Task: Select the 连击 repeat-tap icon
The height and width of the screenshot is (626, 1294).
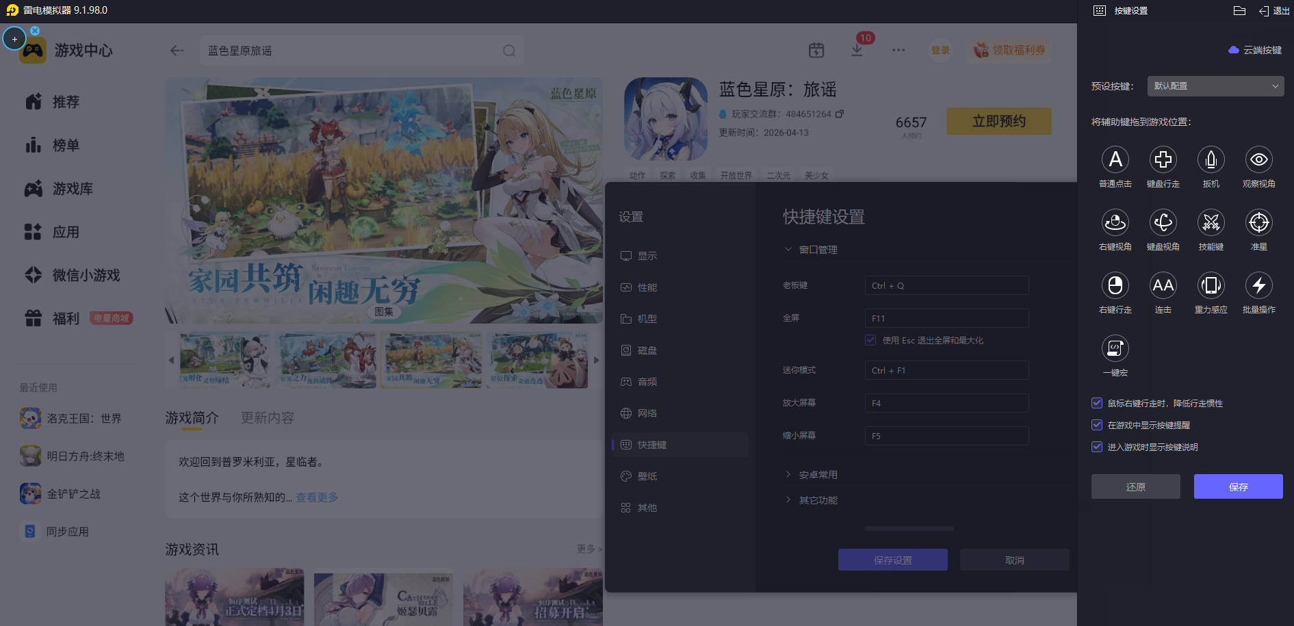Action: (1163, 285)
